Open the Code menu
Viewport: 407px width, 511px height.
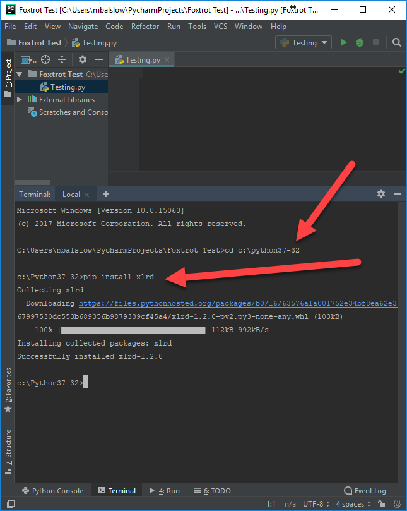point(114,27)
